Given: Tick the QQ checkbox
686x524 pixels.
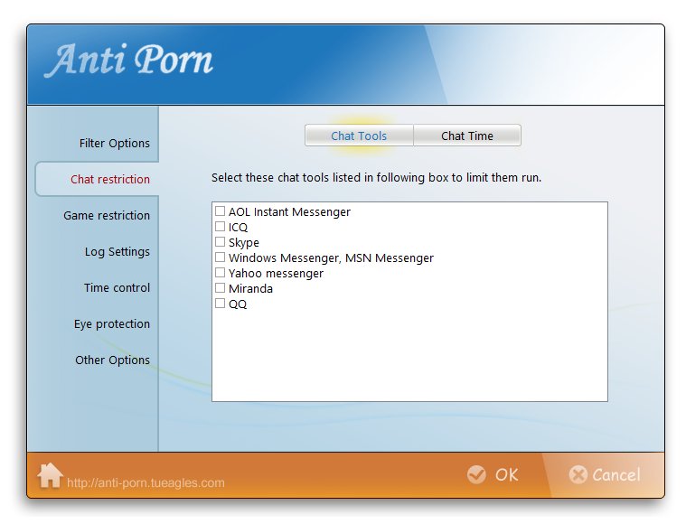Looking at the screenshot, I should coord(220,304).
